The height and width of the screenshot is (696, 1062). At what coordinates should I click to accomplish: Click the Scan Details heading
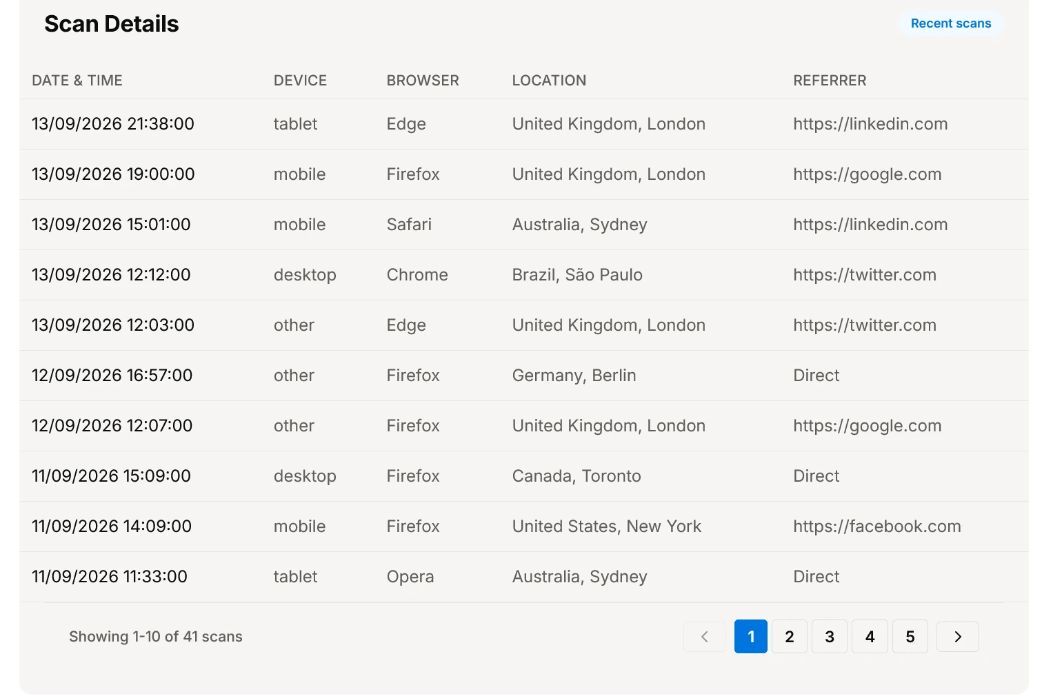[112, 24]
